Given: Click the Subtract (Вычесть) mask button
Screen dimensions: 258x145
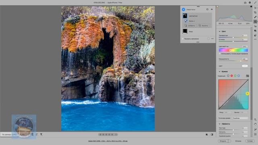Looking at the screenshot, I should click(x=204, y=25).
